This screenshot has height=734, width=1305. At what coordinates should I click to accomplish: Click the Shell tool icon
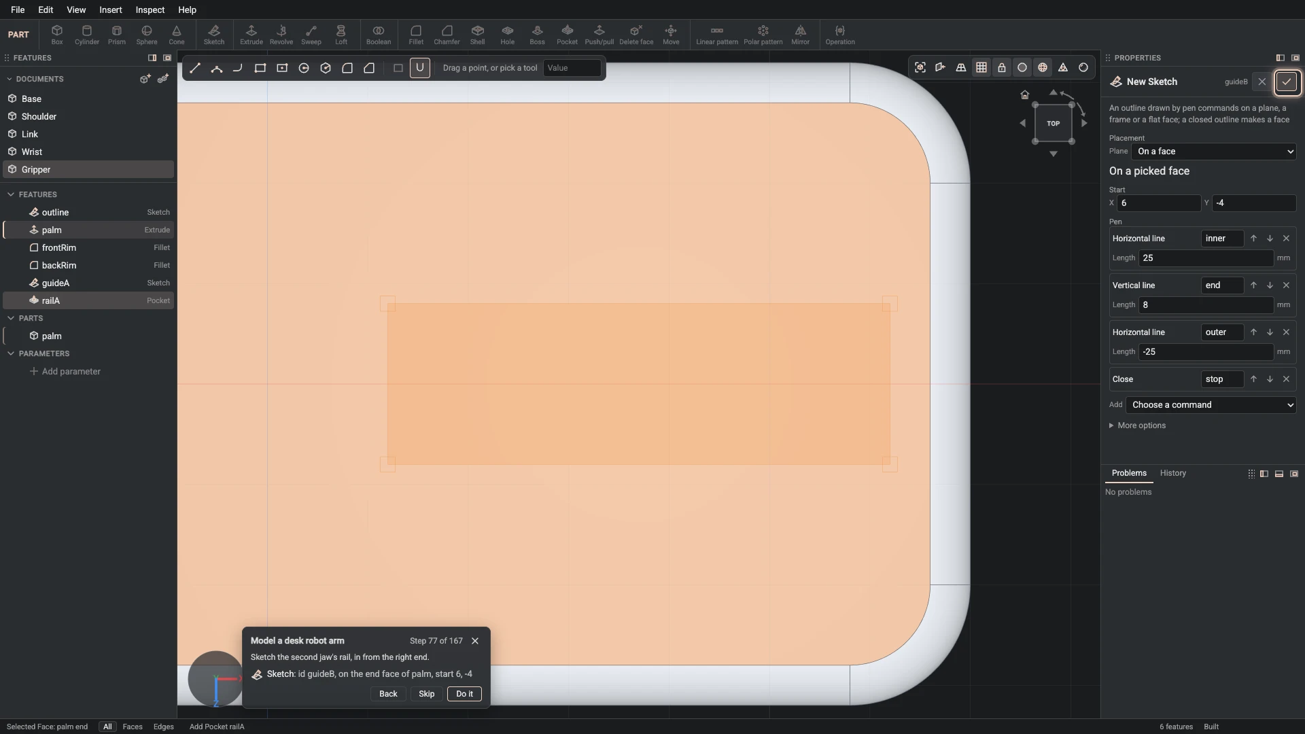[x=478, y=35]
